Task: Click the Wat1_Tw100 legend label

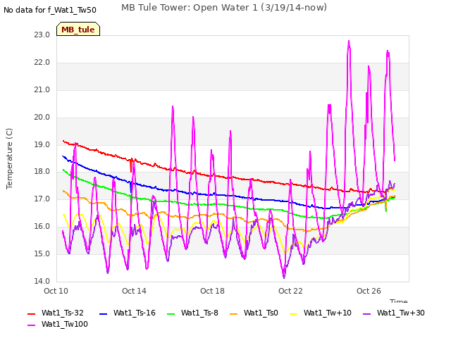Action: point(65,324)
